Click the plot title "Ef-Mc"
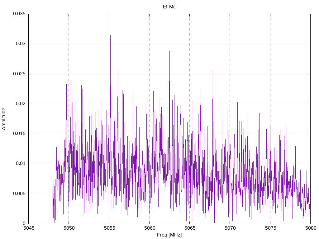Viewport: 319px width, 239px height. coord(169,7)
